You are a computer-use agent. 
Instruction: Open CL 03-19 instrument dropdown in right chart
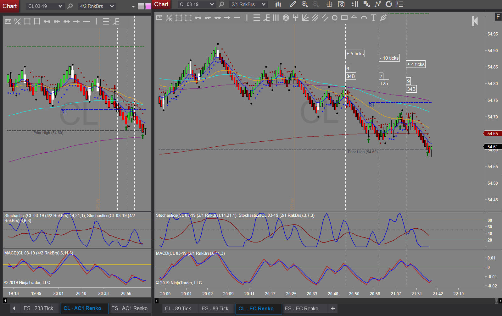pos(196,4)
